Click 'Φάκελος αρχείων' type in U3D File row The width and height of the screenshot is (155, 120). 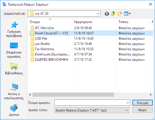point(131,39)
